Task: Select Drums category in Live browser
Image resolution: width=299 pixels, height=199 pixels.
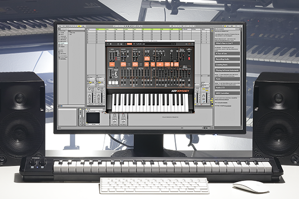Action: (x=63, y=34)
